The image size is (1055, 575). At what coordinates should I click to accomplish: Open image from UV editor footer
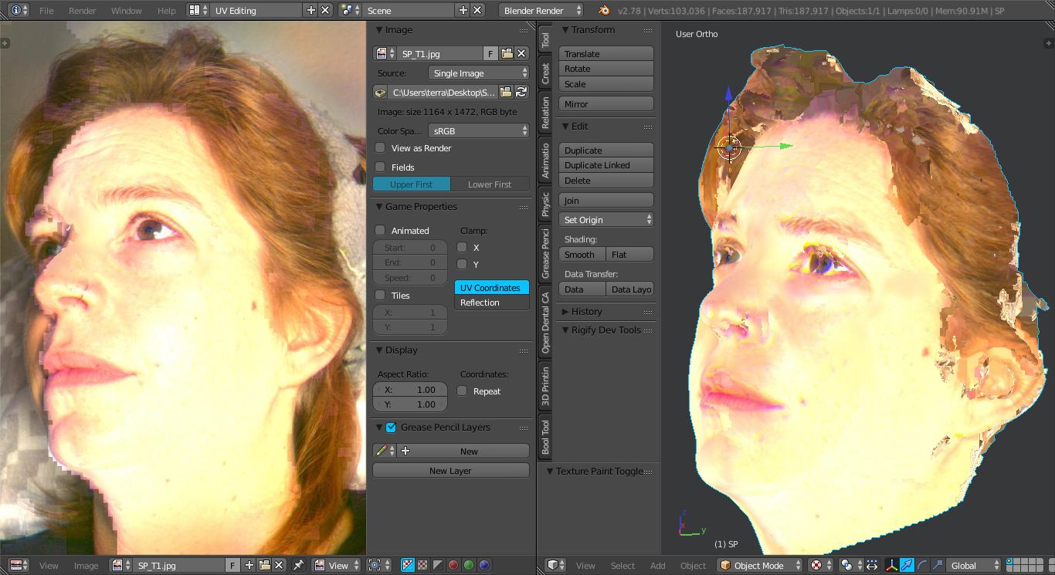pyautogui.click(x=264, y=565)
